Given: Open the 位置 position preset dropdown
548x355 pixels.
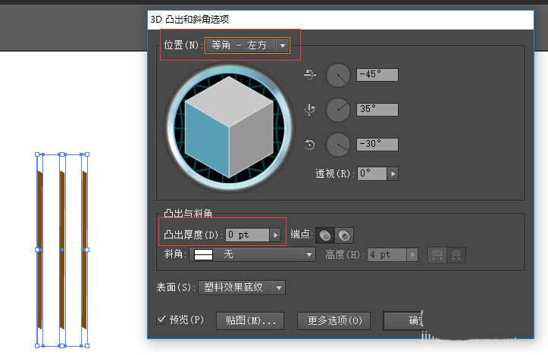Looking at the screenshot, I should [247, 45].
